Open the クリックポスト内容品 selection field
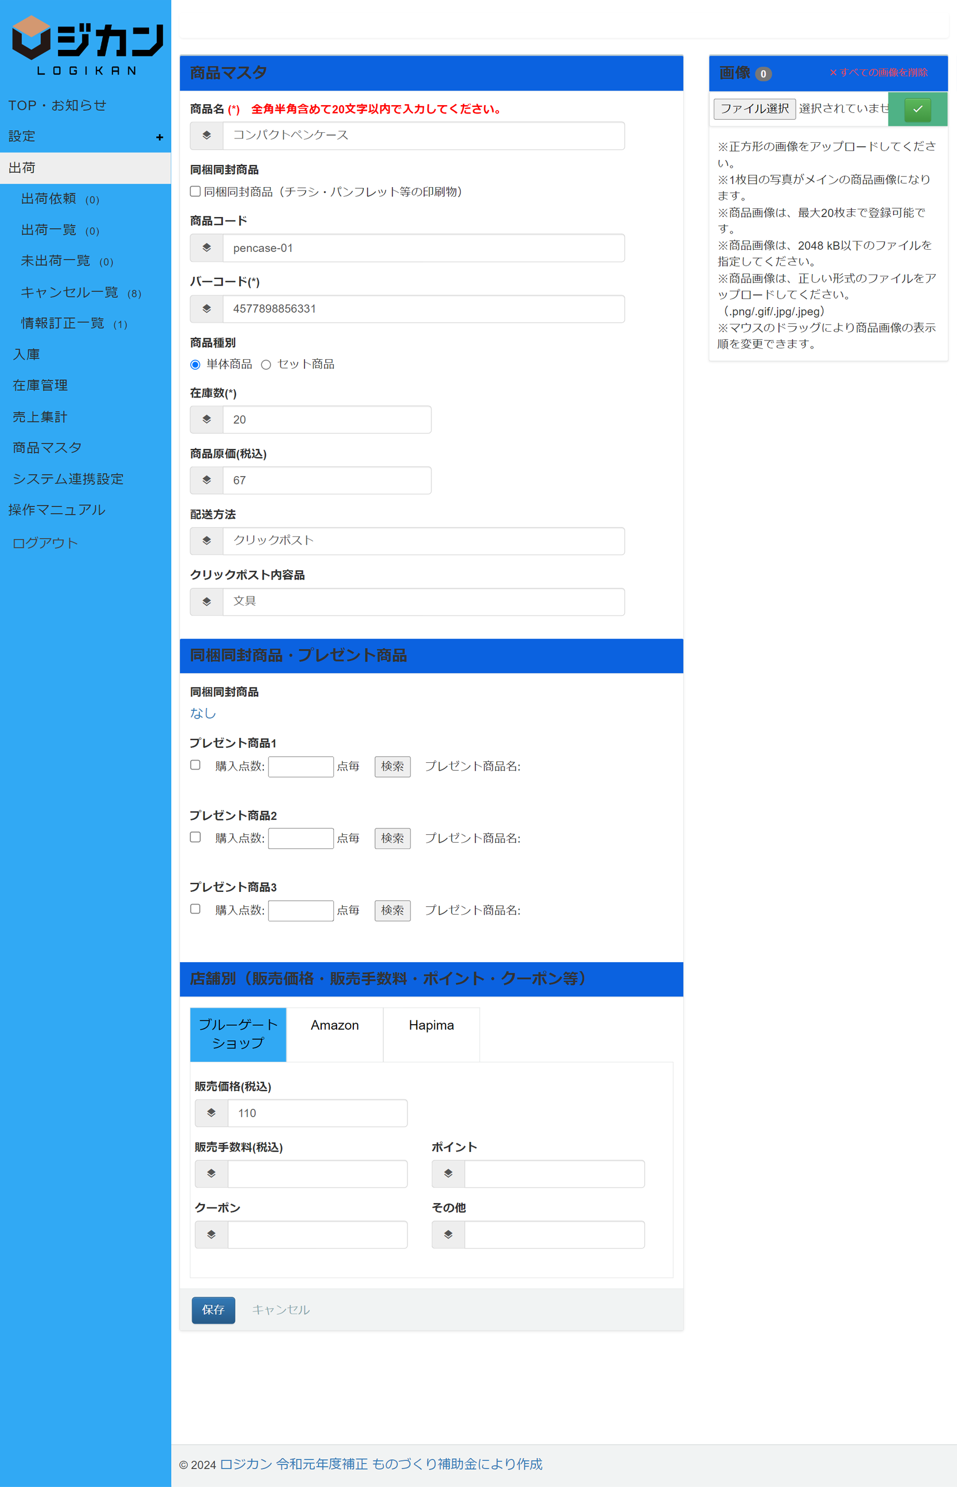Image resolution: width=957 pixels, height=1487 pixels. click(423, 602)
